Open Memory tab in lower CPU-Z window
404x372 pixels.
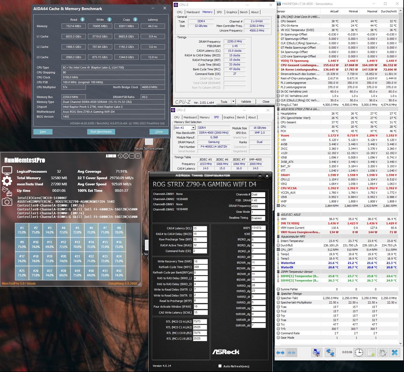tap(205, 117)
